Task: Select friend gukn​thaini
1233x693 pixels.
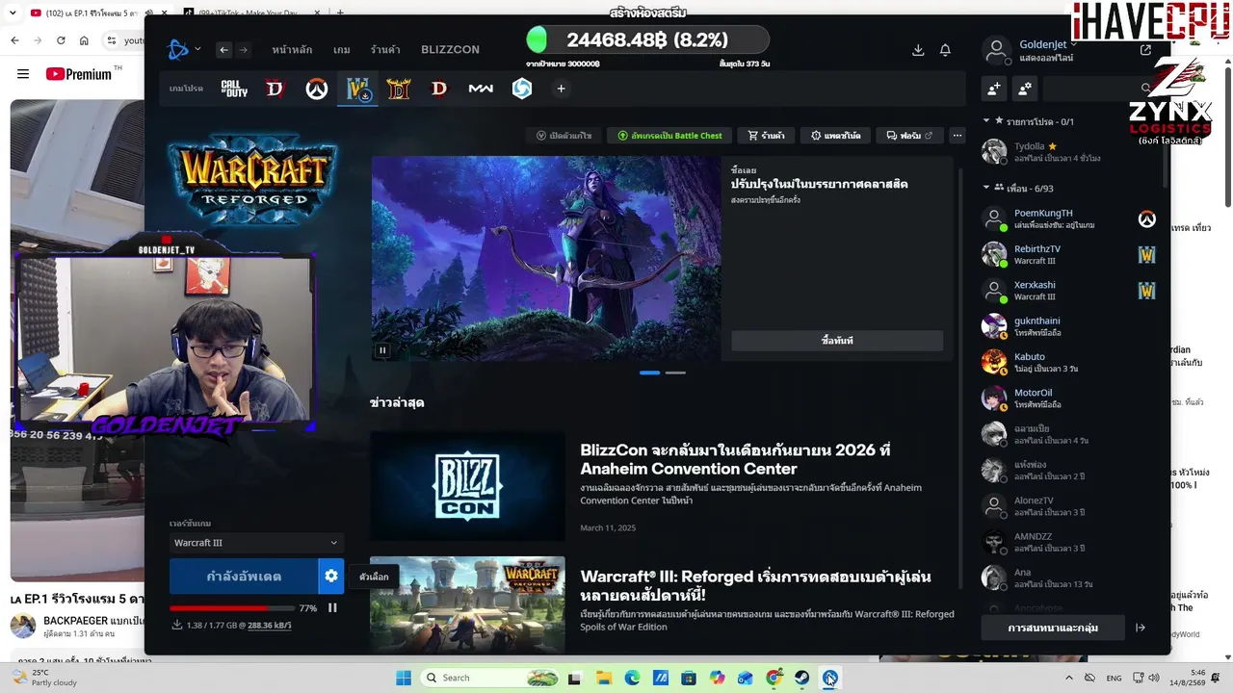Action: 1068,326
